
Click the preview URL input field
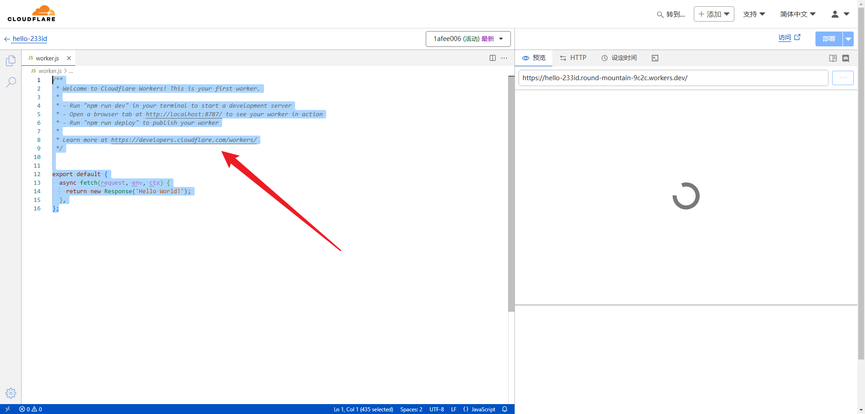pos(673,78)
